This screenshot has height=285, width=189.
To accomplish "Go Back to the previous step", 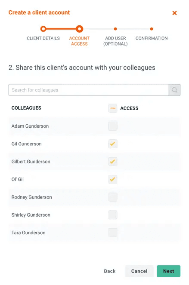I will (110, 271).
